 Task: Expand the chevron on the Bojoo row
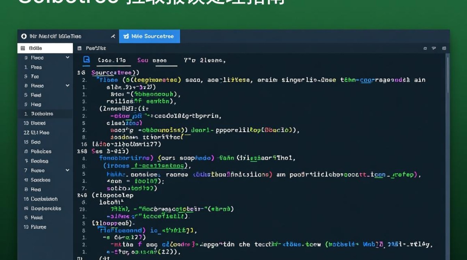click(67, 170)
